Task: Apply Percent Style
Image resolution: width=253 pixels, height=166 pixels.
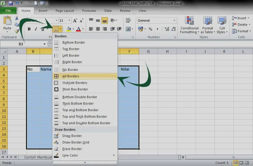Action: (150, 29)
